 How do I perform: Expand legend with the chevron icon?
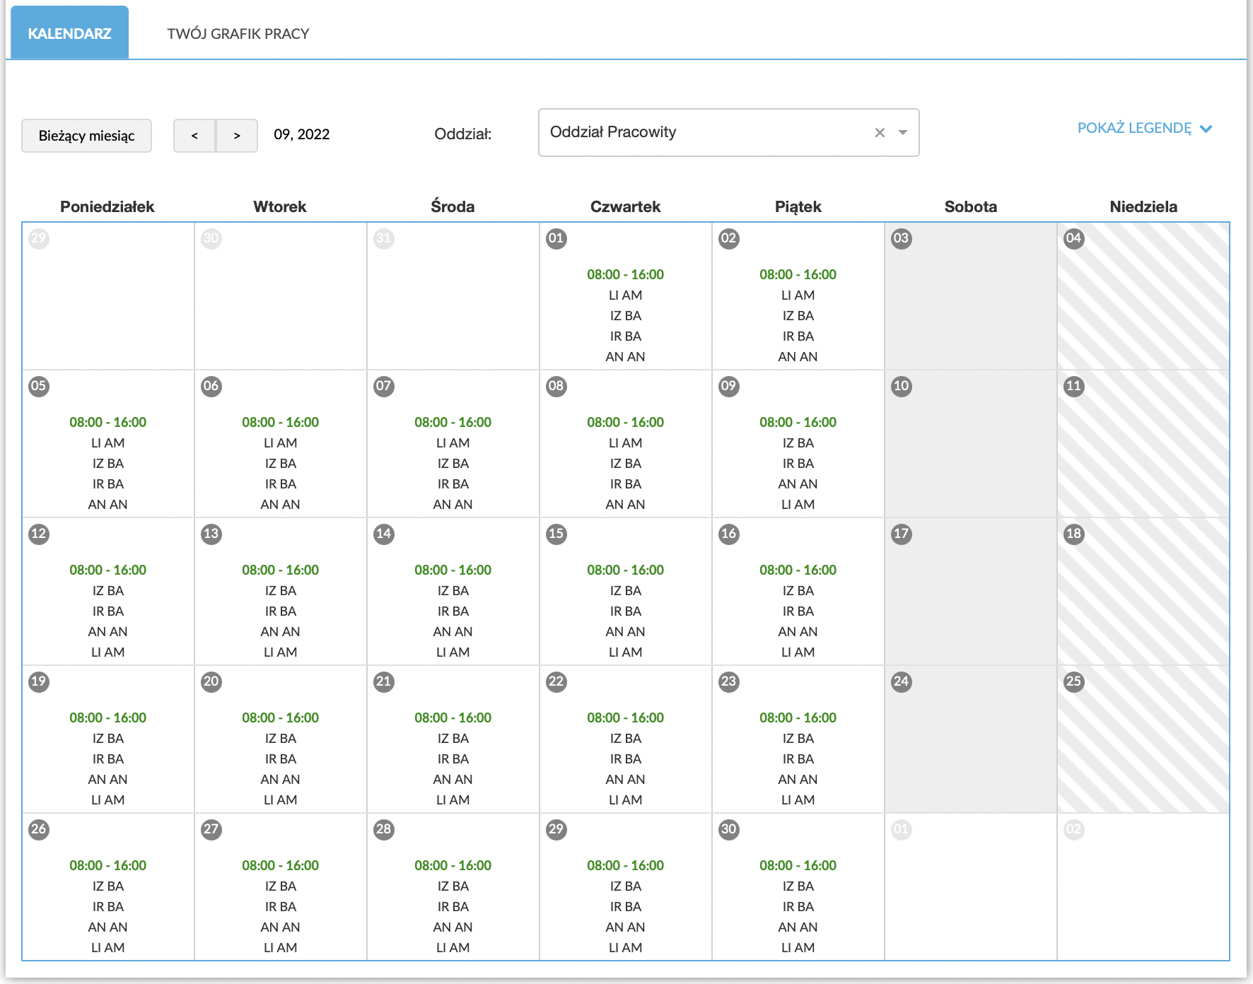[1206, 129]
